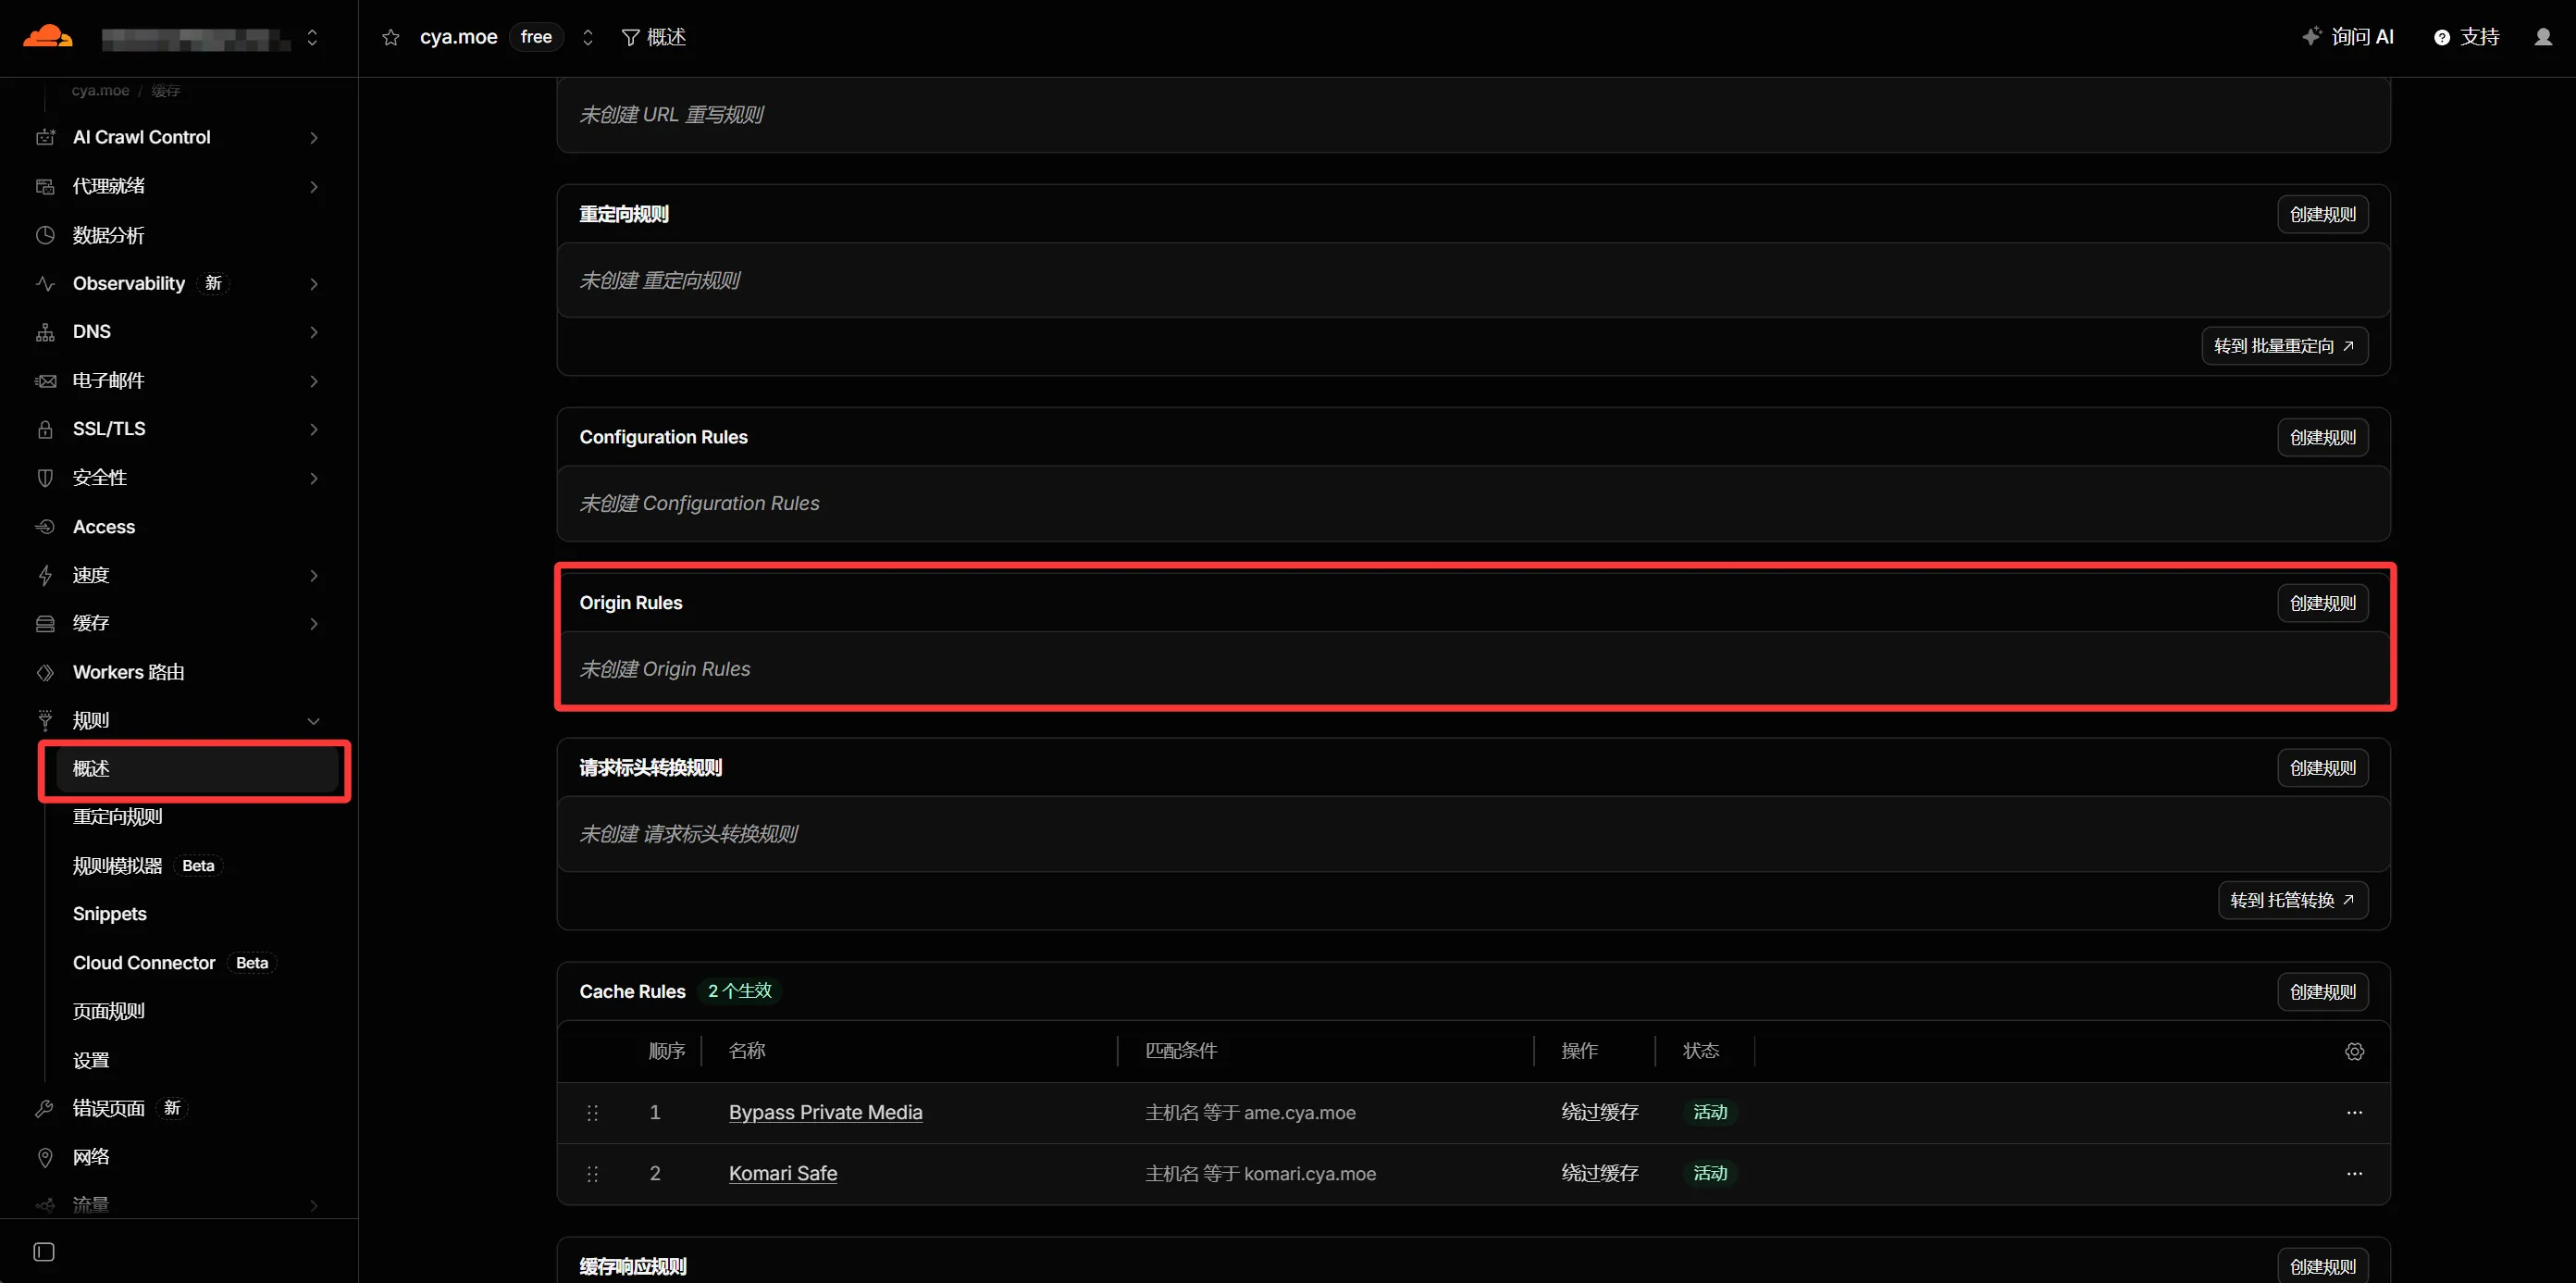Open the user profile icon
This screenshot has height=1283, width=2576.
tap(2543, 37)
